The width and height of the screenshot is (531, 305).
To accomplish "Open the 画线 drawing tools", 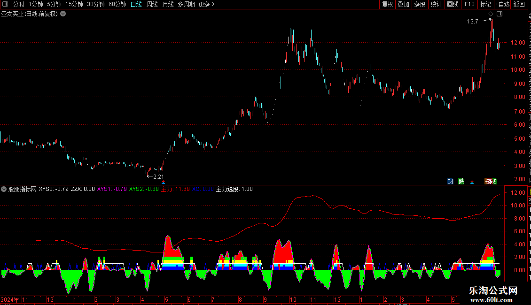I will (453, 4).
